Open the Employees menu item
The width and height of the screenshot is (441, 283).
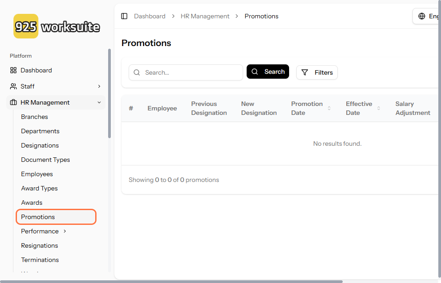point(37,174)
